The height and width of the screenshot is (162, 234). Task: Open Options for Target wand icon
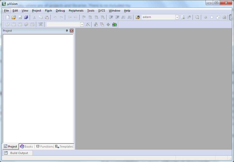pyautogui.click(x=88, y=24)
